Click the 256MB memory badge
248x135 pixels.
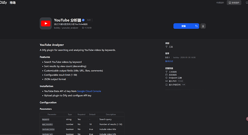coord(180,81)
